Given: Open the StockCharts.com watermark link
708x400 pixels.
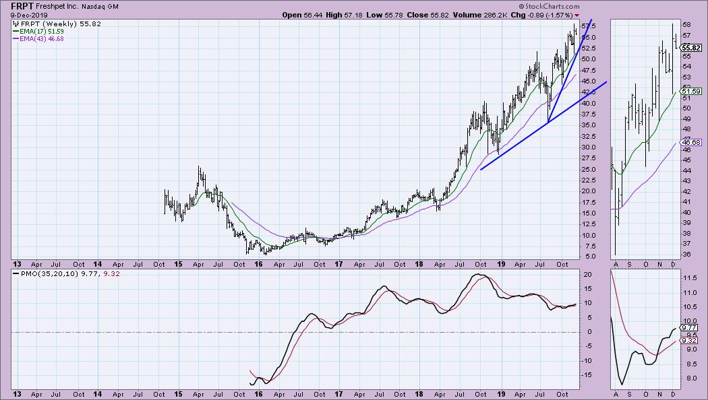Looking at the screenshot, I should pos(549,6).
